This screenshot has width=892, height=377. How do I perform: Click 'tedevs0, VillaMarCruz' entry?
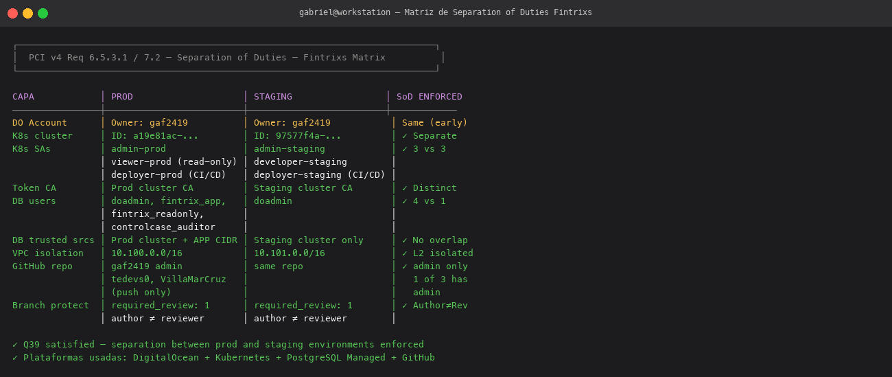click(169, 279)
